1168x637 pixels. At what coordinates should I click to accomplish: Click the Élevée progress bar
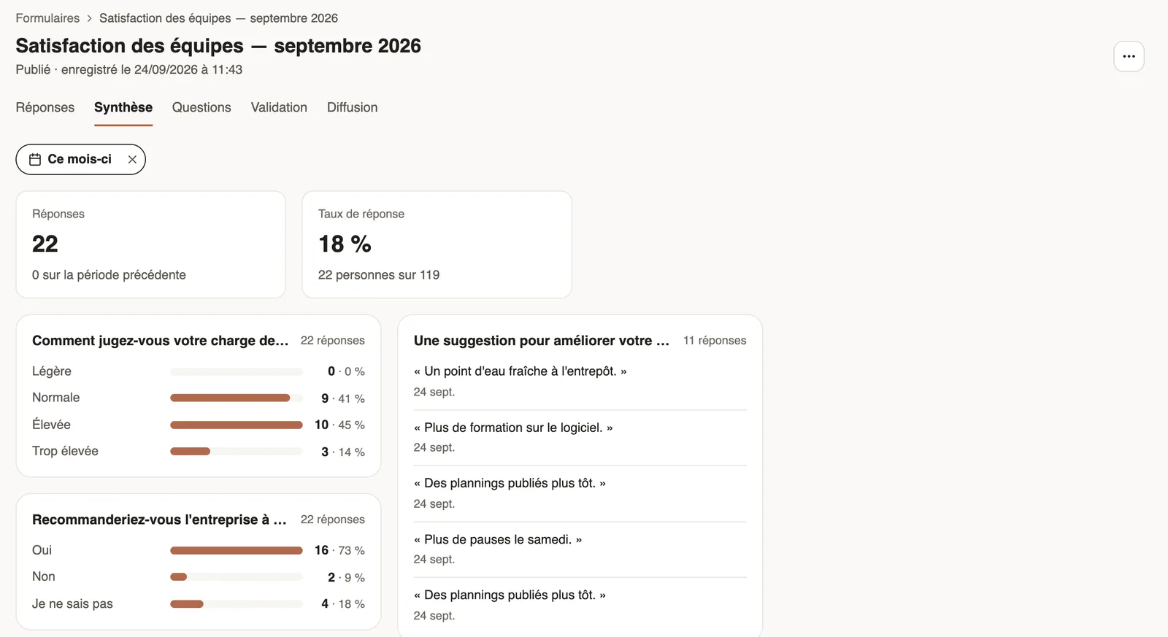pyautogui.click(x=237, y=425)
